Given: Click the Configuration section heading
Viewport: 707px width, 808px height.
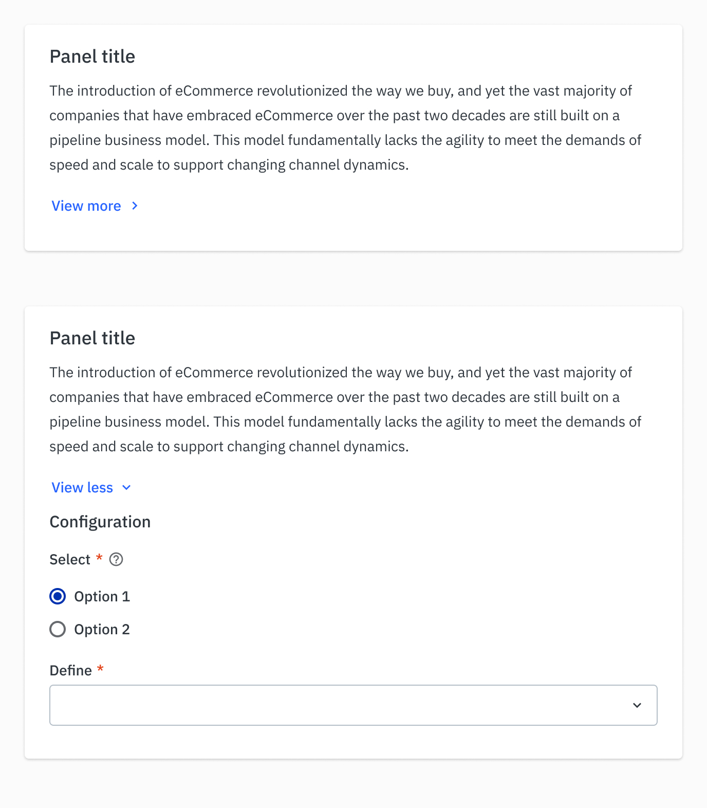Looking at the screenshot, I should 100,522.
